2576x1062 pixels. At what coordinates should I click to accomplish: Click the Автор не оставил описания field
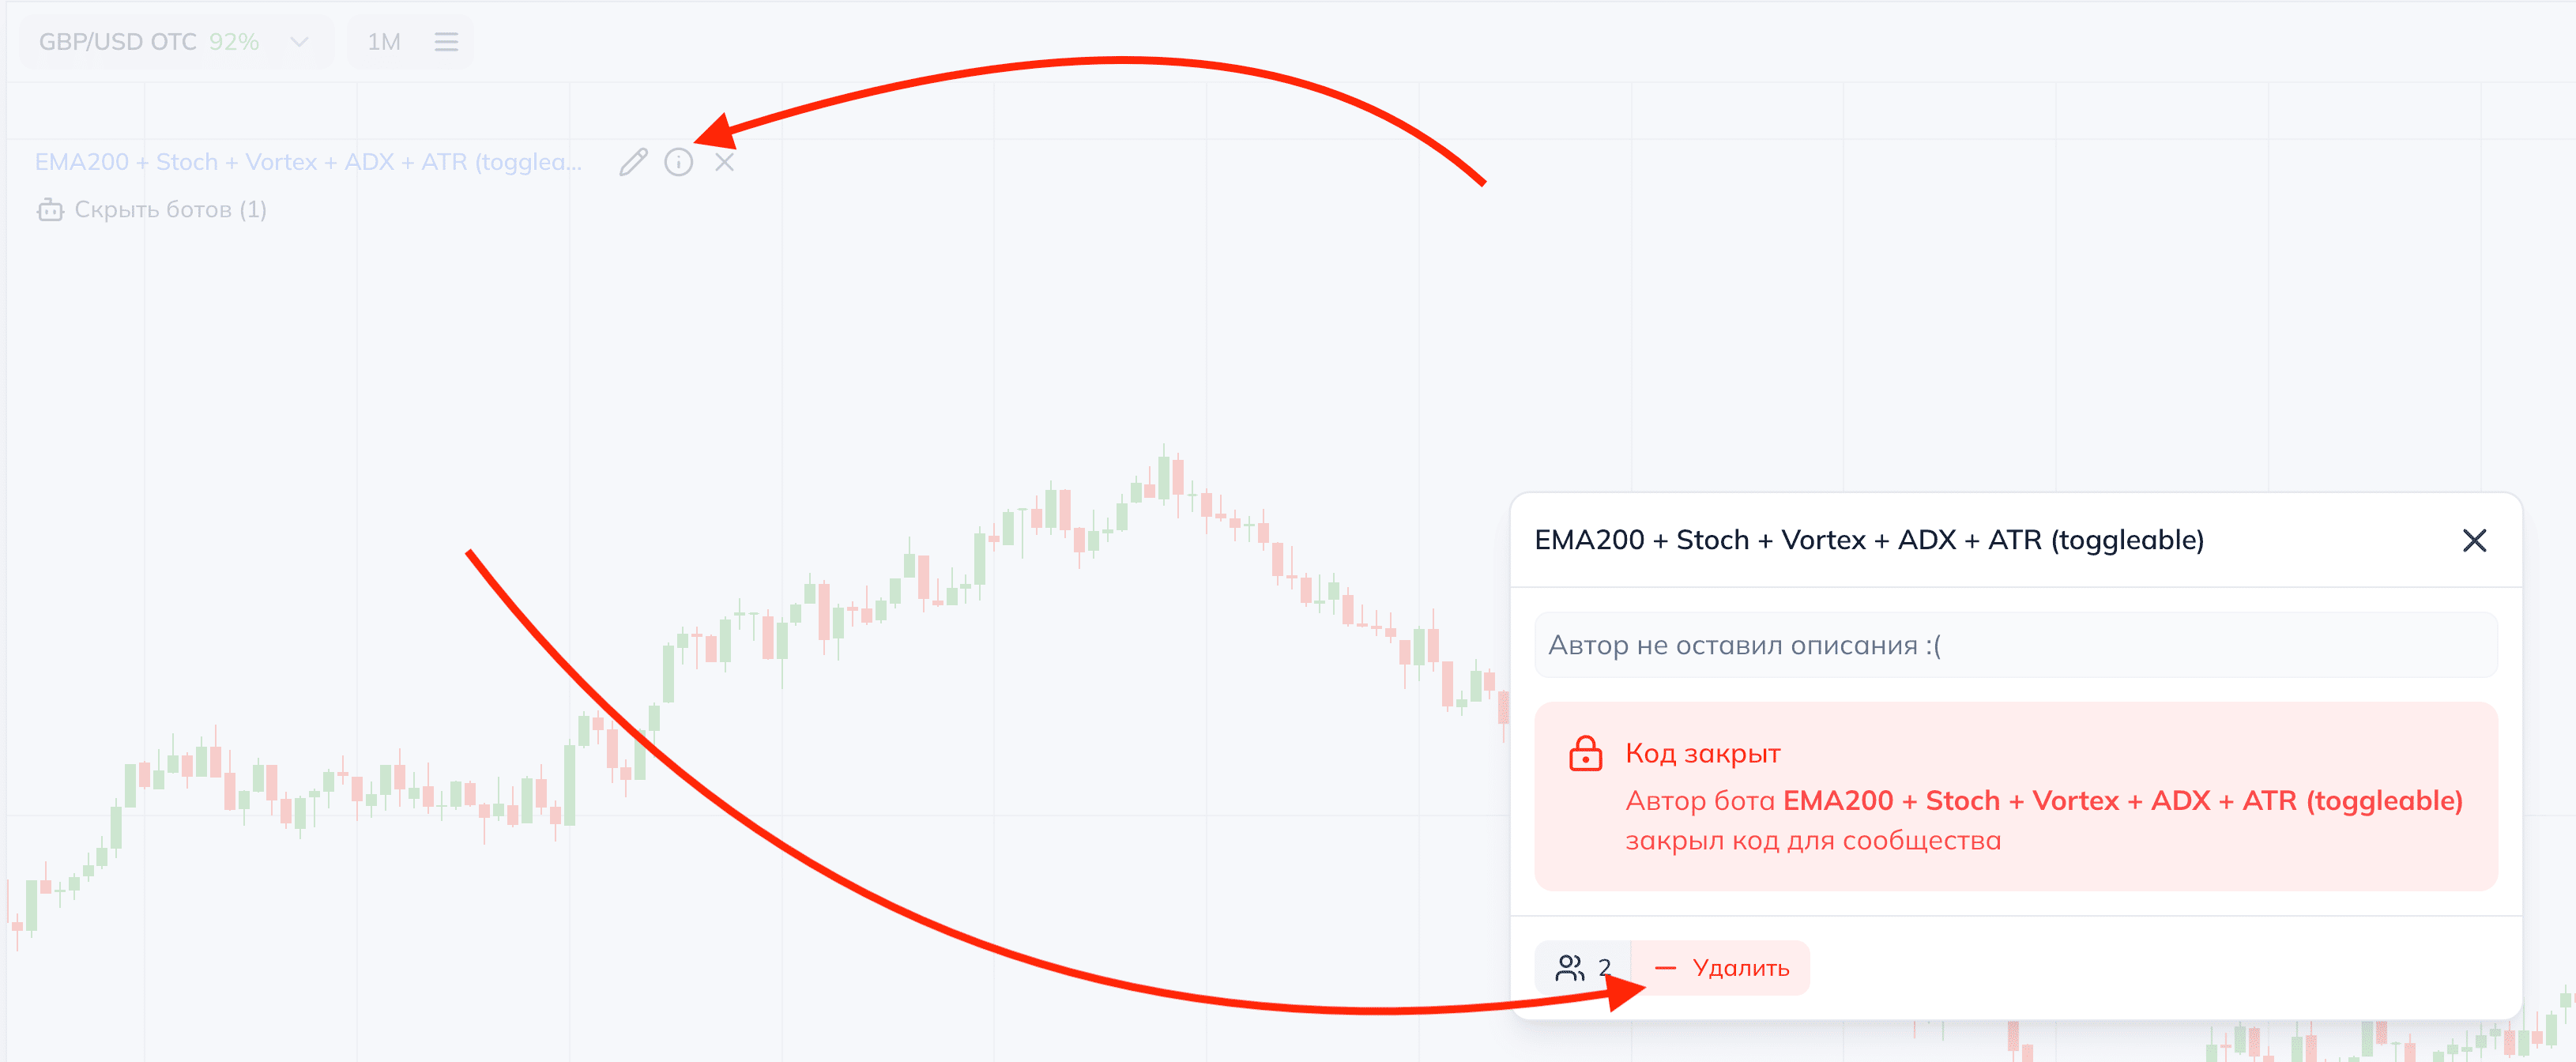[2015, 645]
